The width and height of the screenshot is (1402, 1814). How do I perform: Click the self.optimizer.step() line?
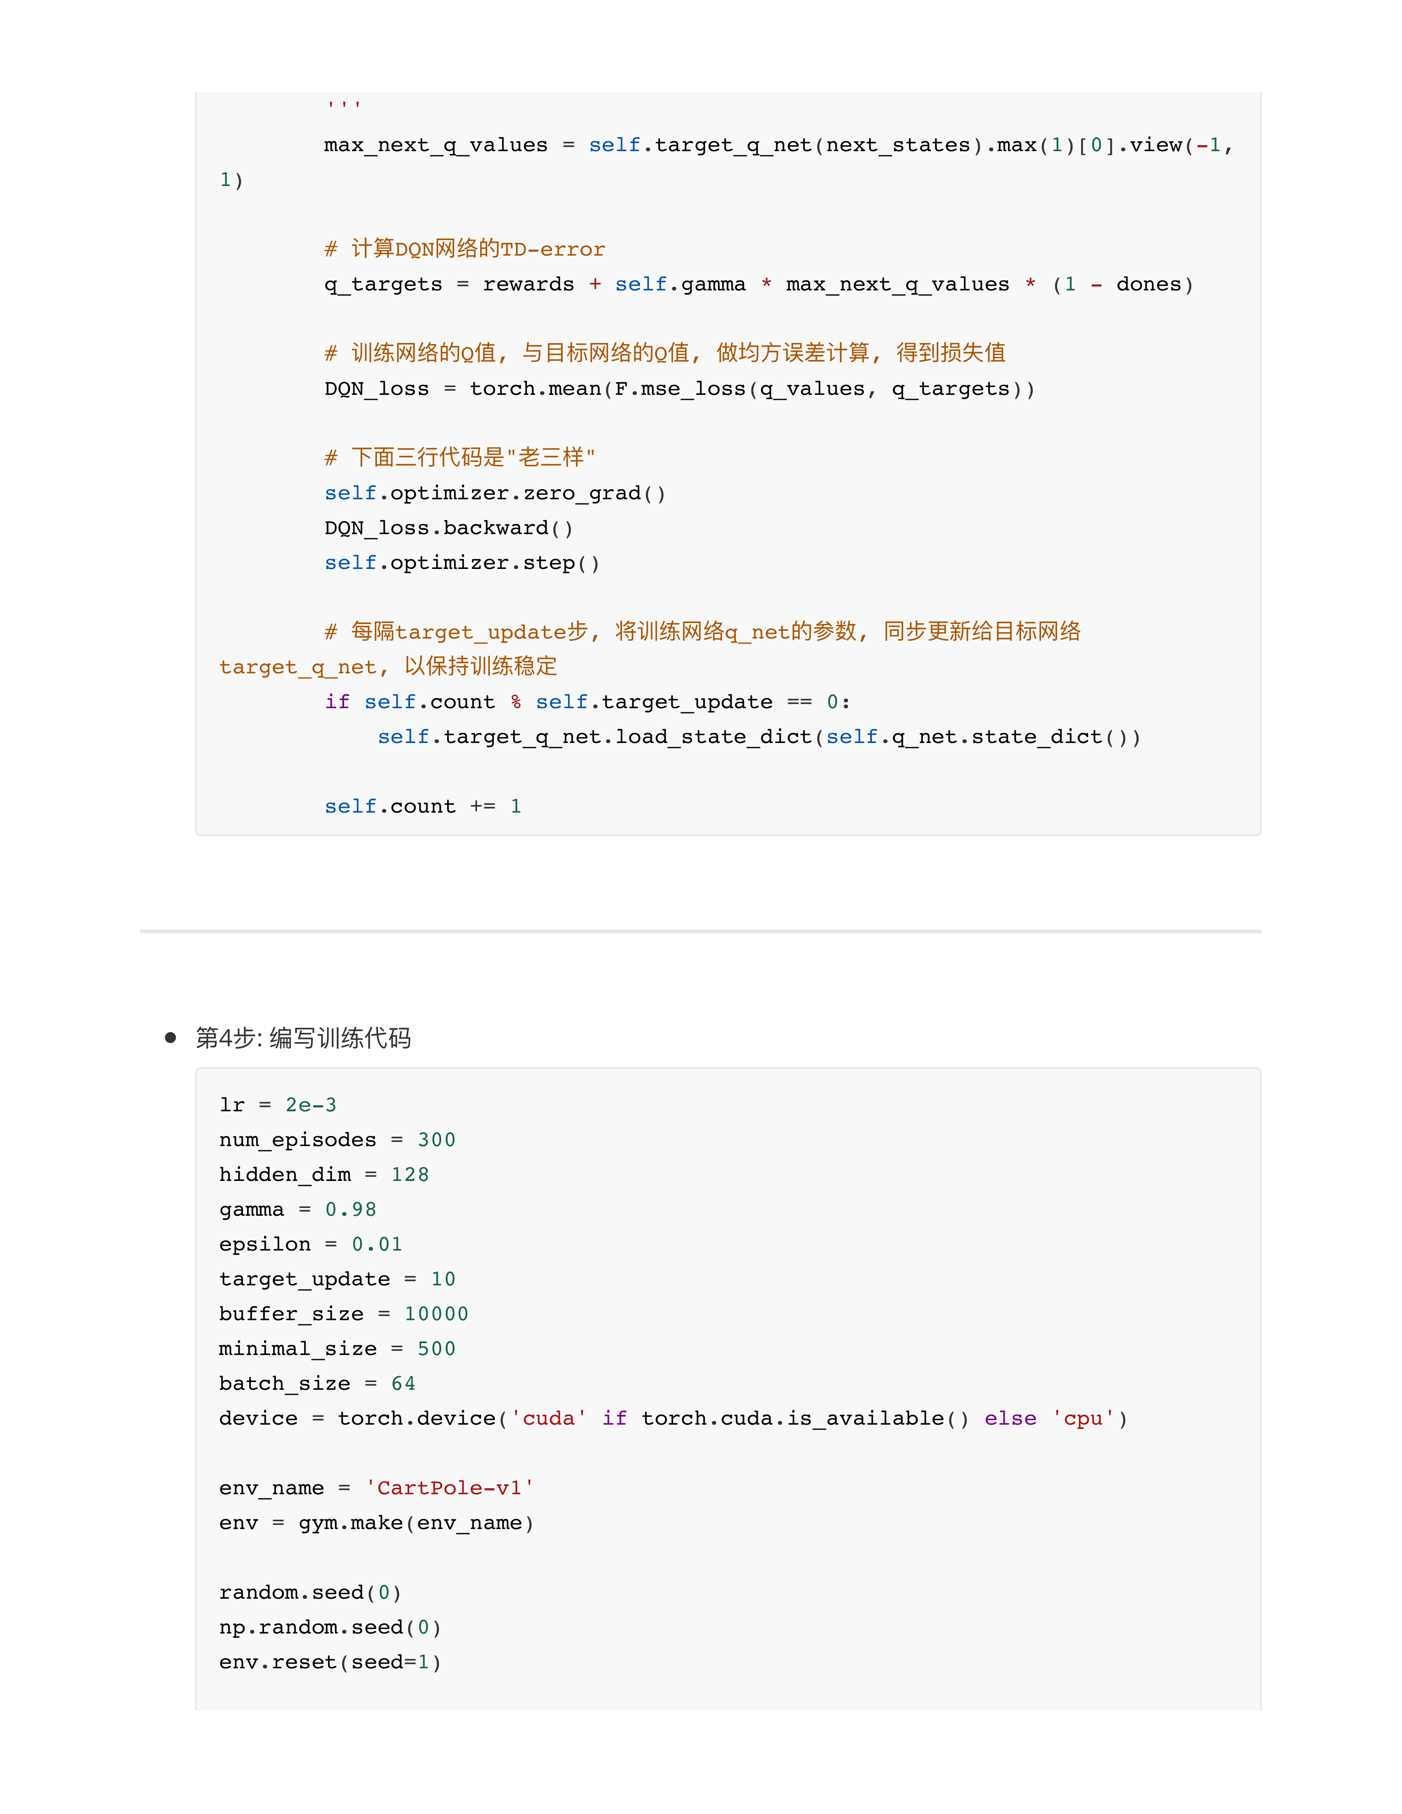pyautogui.click(x=462, y=563)
